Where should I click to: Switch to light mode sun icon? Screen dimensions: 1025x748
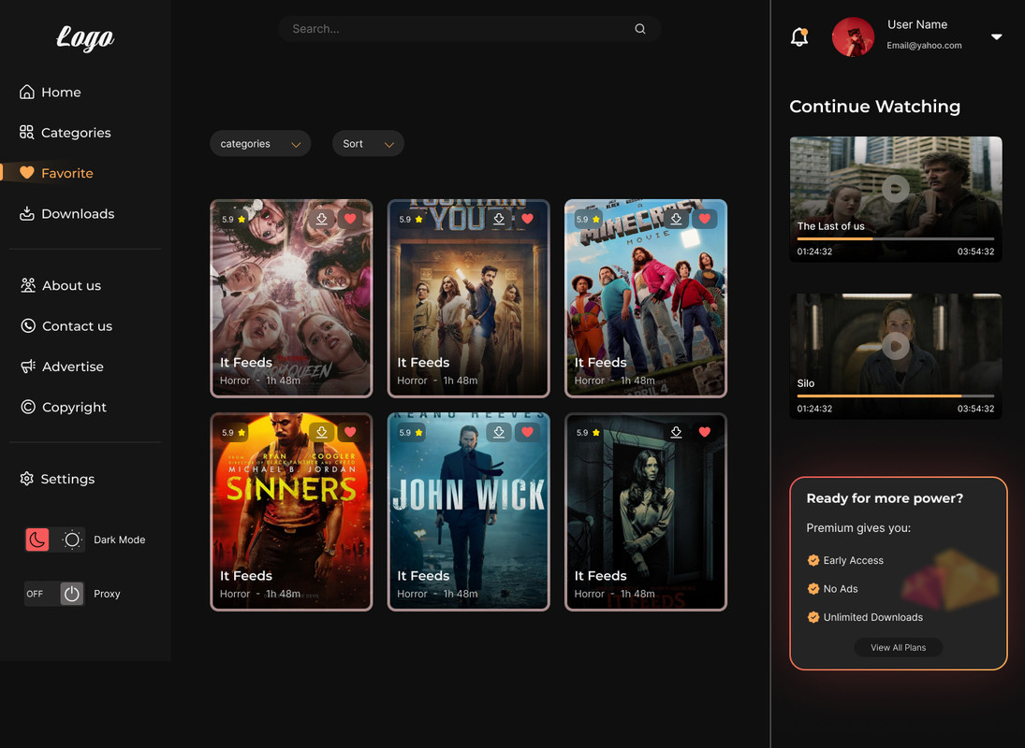coord(72,539)
